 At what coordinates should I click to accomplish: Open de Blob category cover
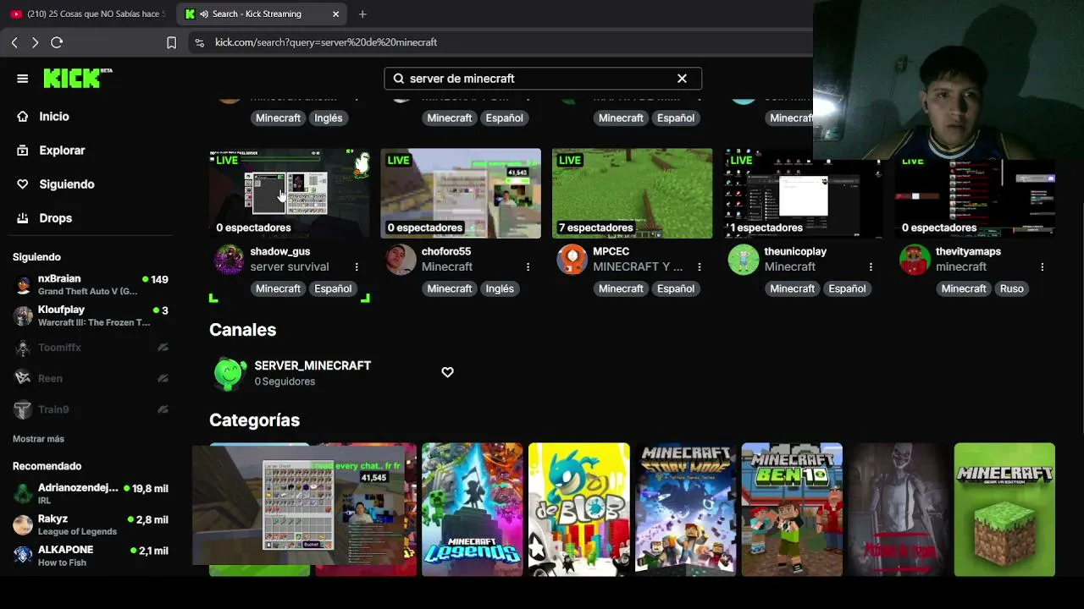click(579, 509)
